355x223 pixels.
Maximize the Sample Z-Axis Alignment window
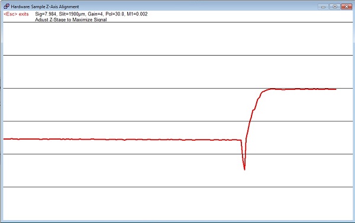(335, 7)
